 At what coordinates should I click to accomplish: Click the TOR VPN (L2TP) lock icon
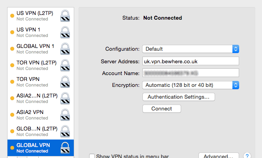point(65,65)
